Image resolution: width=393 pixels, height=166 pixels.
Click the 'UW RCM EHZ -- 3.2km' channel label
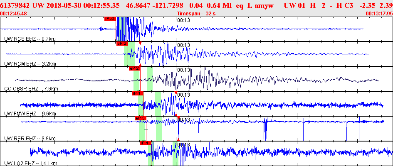(x=30, y=64)
